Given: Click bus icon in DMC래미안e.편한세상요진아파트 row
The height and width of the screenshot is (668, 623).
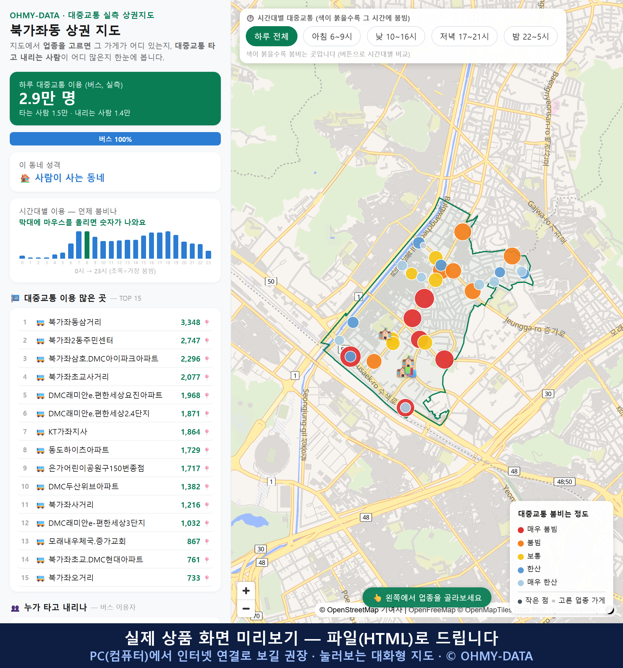Looking at the screenshot, I should click(40, 396).
